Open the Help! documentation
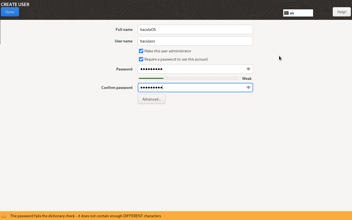Image resolution: width=352 pixels, height=220 pixels. (342, 12)
